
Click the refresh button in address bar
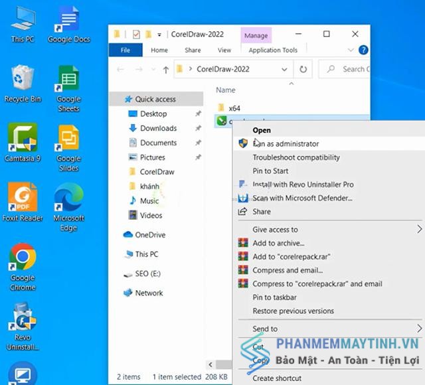click(303, 69)
